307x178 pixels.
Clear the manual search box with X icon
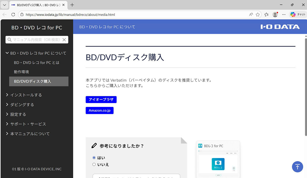64,40
